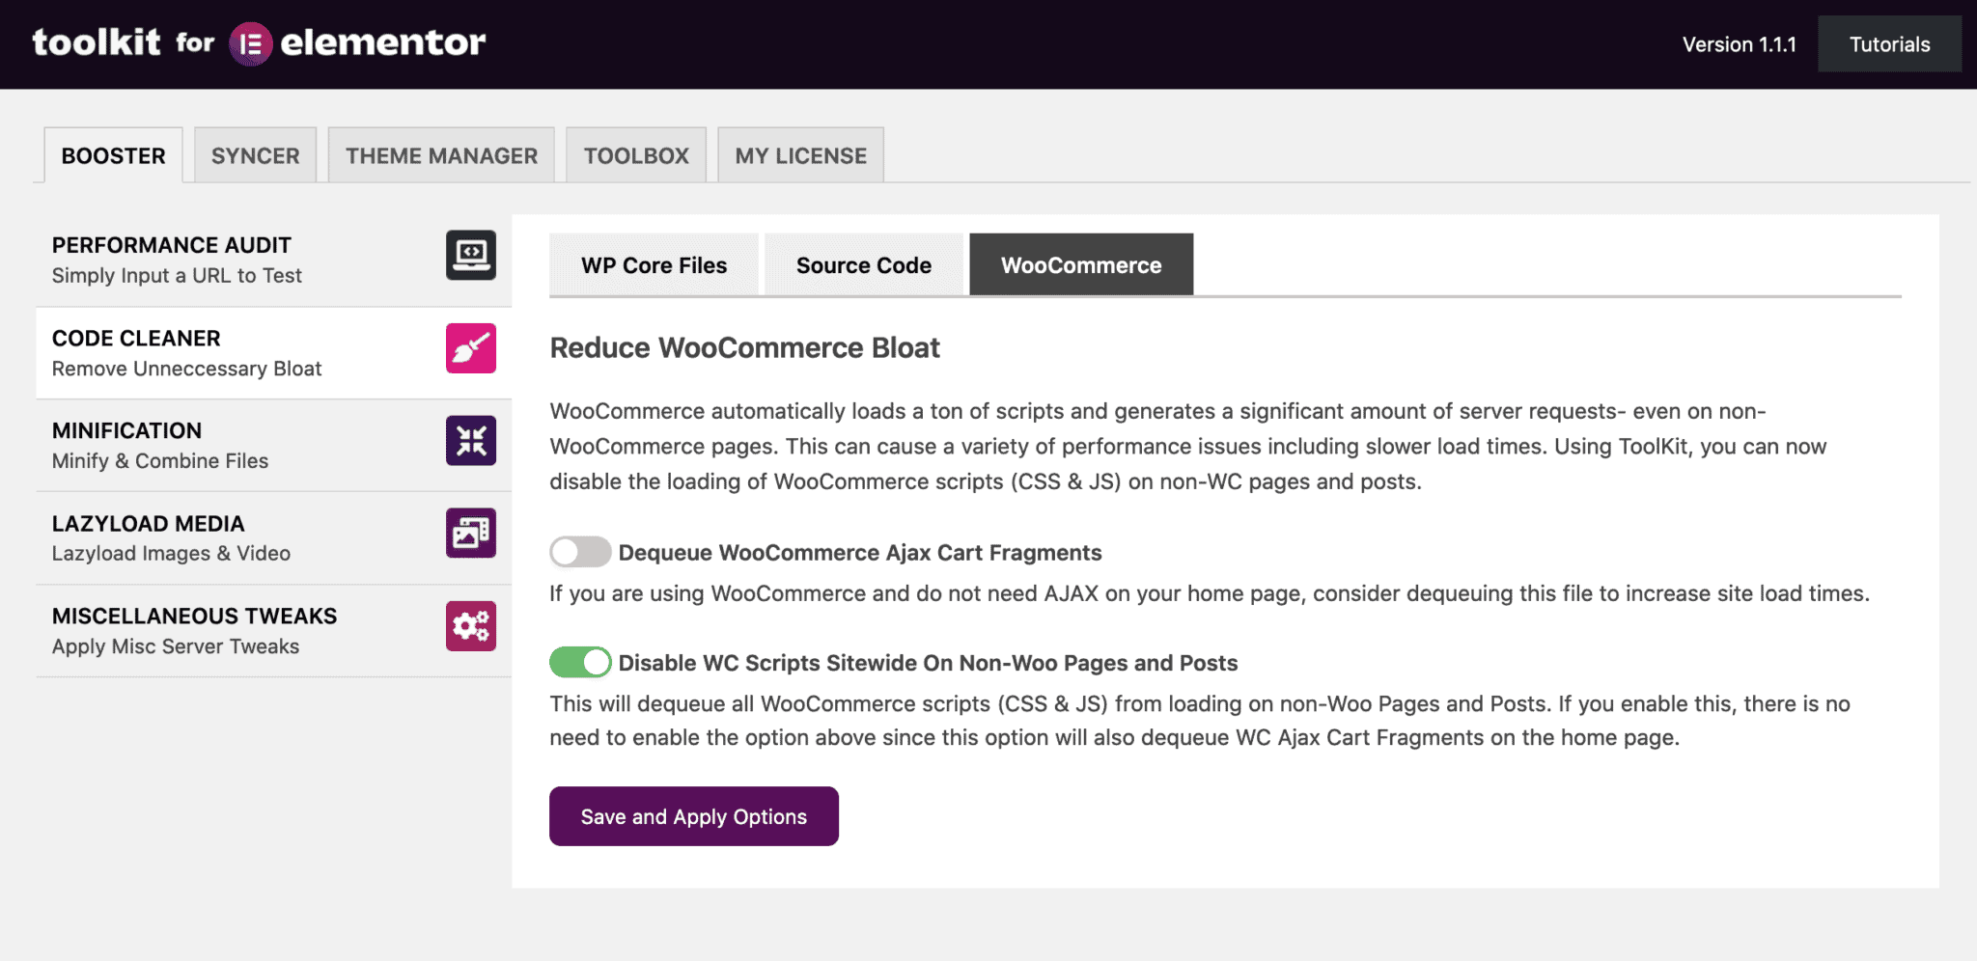1977x961 pixels.
Task: Open the Performance Audit monitor icon
Action: (x=470, y=255)
